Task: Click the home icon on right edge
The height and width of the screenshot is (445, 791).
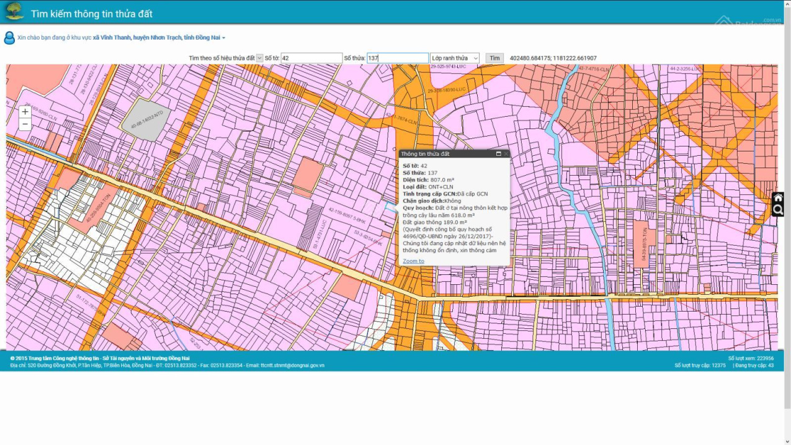Action: coord(778,198)
